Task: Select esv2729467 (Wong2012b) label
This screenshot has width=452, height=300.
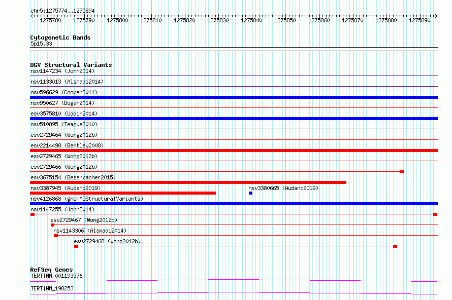Action: [84, 220]
